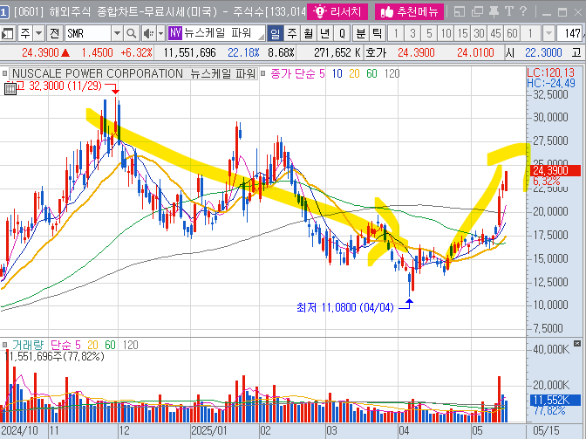Click the purple NY exchange badge

pyautogui.click(x=175, y=33)
